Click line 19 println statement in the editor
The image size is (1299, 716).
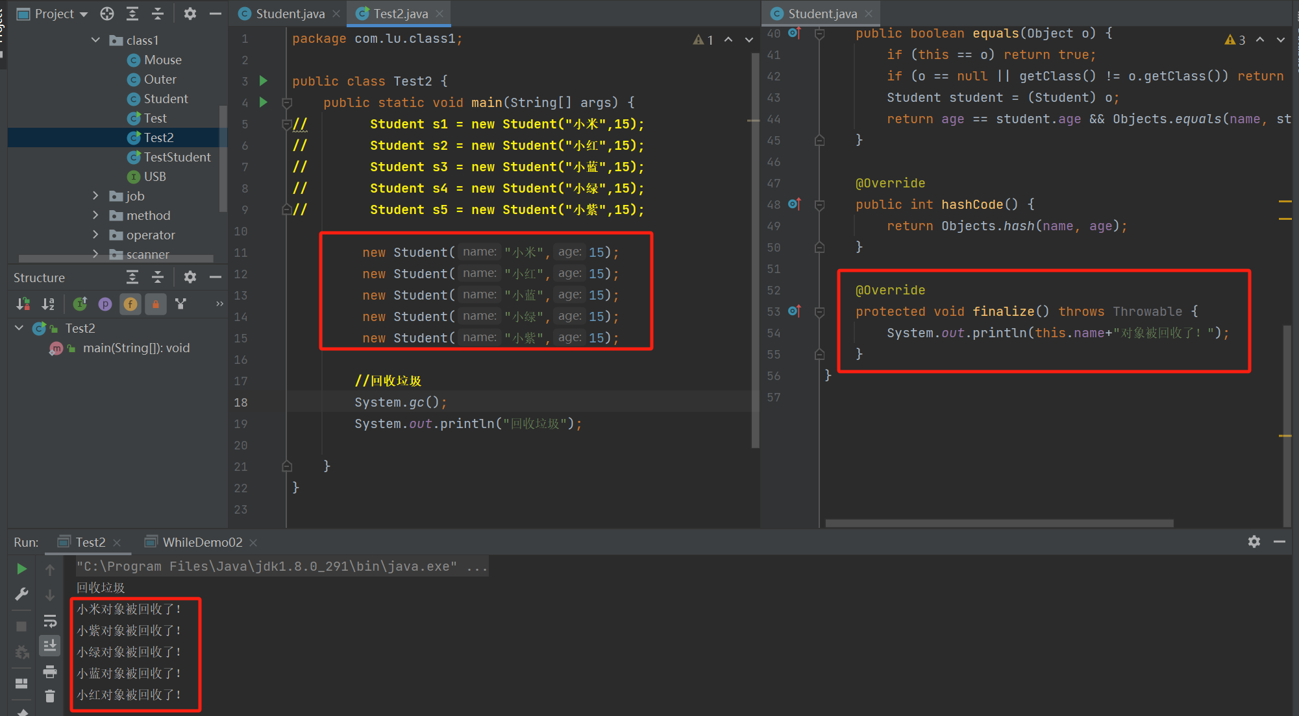click(x=467, y=424)
